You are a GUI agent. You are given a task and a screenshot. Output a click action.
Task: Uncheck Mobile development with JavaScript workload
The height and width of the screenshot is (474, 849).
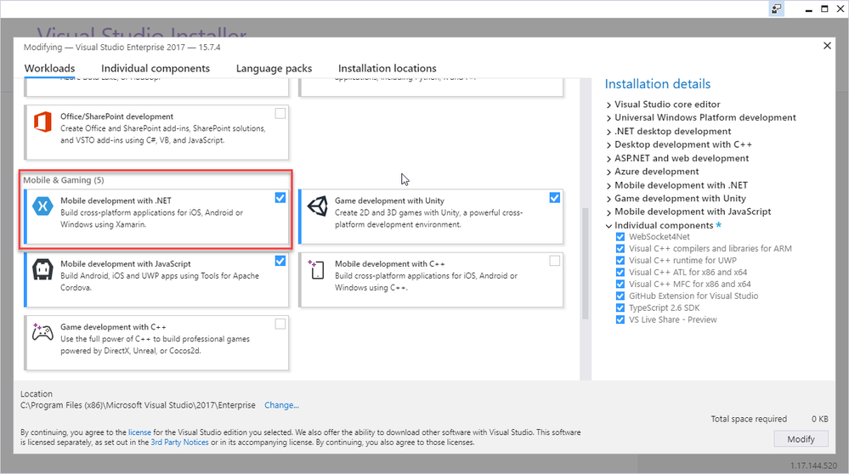click(280, 261)
